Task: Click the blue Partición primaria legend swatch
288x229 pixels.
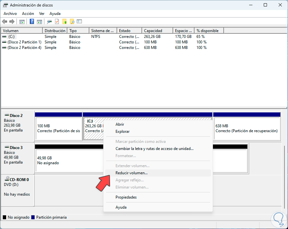Action: (x=33, y=217)
